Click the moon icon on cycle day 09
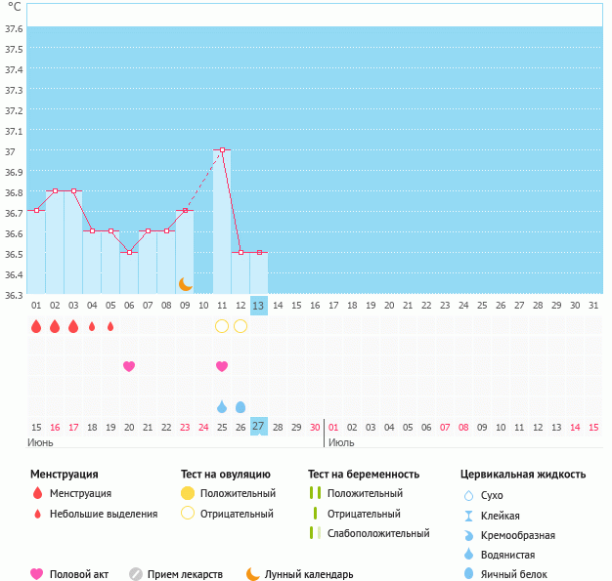The width and height of the screenshot is (612, 581). [x=185, y=283]
